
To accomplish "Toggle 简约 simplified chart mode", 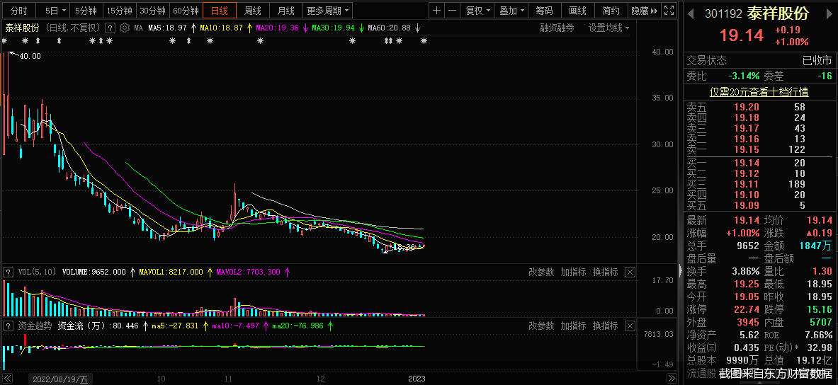I will pyautogui.click(x=611, y=11).
